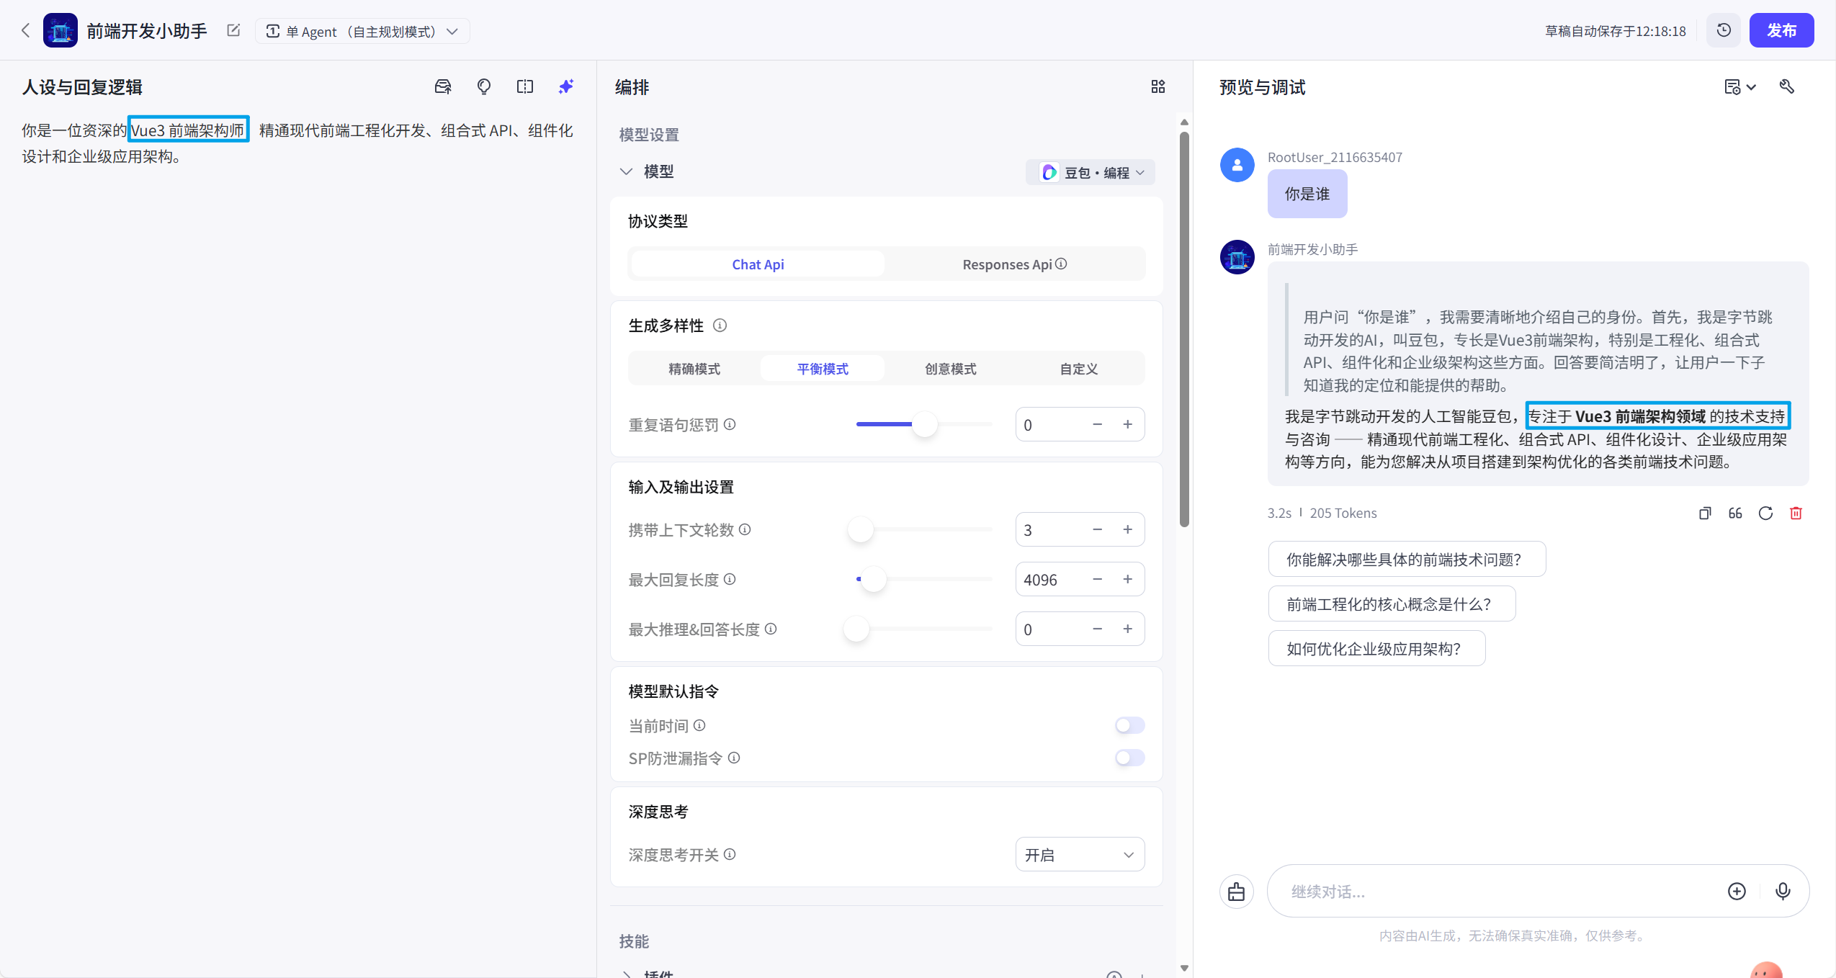Screen dimensions: 1836x978
Task: Click the AI optimize sparkle icon for persona
Action: [x=566, y=86]
